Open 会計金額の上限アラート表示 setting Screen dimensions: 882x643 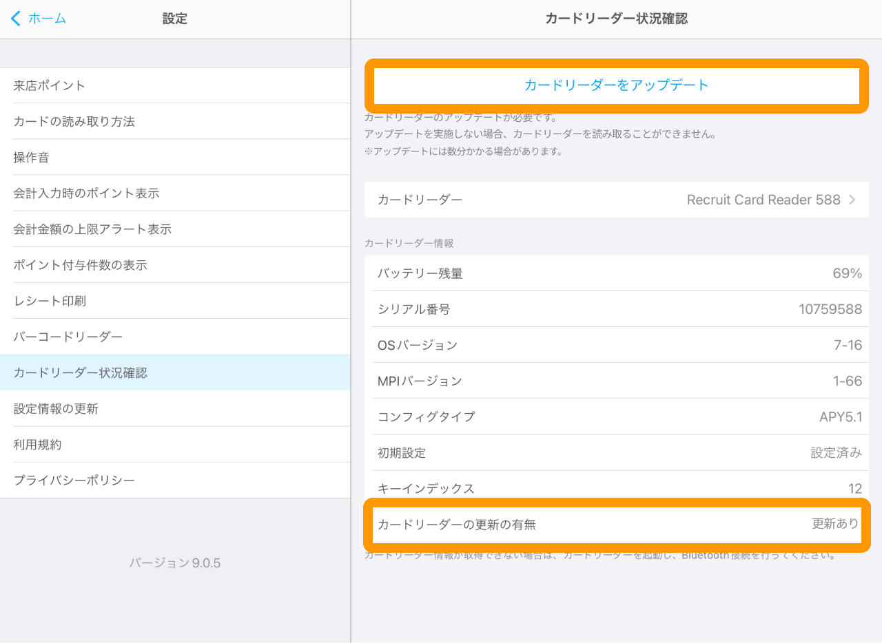[x=175, y=229]
